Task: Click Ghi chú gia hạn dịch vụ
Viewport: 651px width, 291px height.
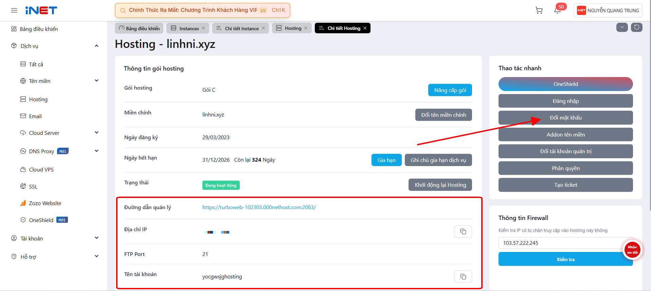Action: (x=438, y=160)
